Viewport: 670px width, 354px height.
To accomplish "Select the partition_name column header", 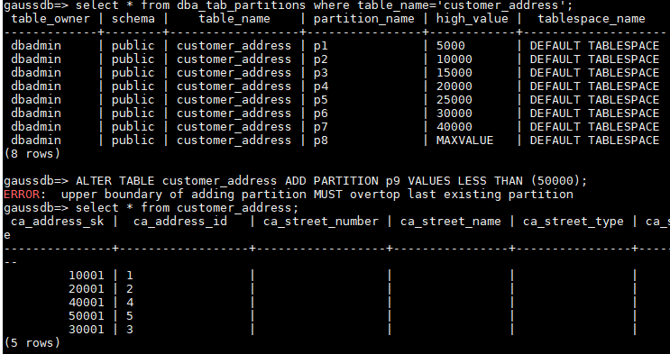I will click(x=363, y=19).
